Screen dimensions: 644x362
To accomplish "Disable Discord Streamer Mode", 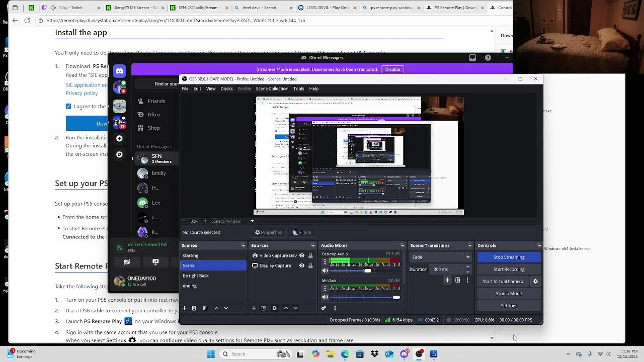I will click(x=392, y=69).
